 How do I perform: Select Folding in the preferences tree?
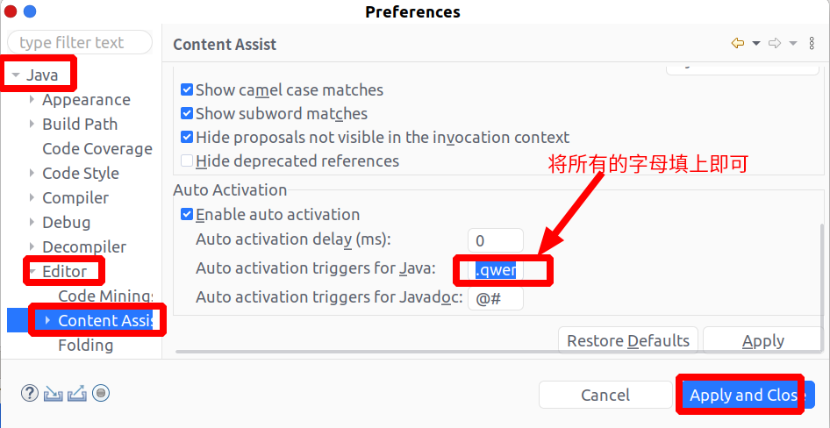tap(85, 346)
